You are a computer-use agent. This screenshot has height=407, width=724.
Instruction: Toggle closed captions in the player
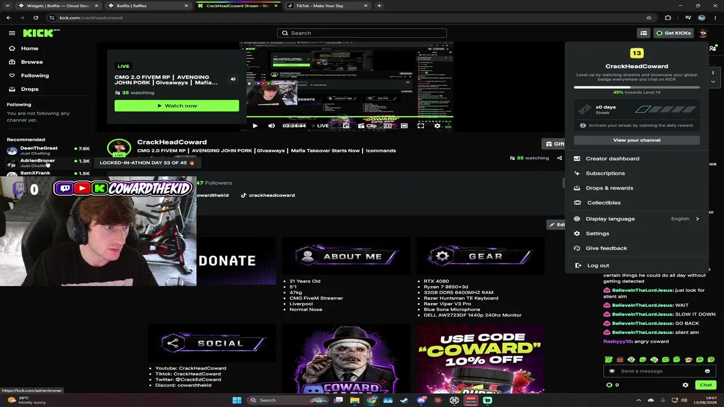387,125
